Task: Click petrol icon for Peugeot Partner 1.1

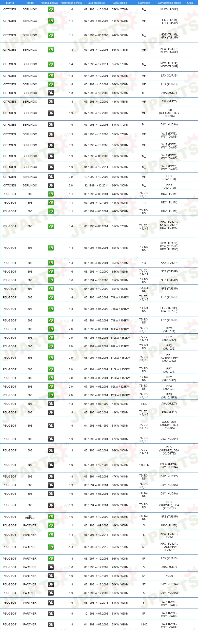Action: click(x=51, y=525)
